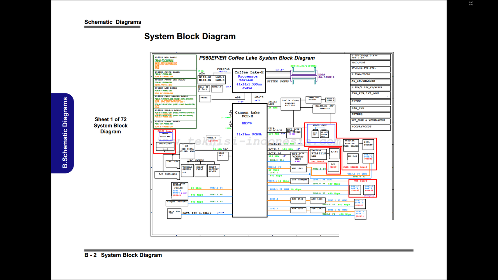Exit full screen using top-right collapse icon
This screenshot has width=498, height=280.
point(471,3)
